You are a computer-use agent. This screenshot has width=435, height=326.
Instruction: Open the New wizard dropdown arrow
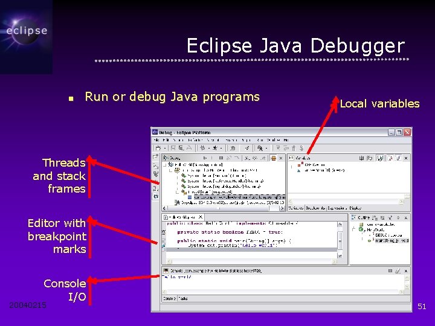click(x=165, y=149)
